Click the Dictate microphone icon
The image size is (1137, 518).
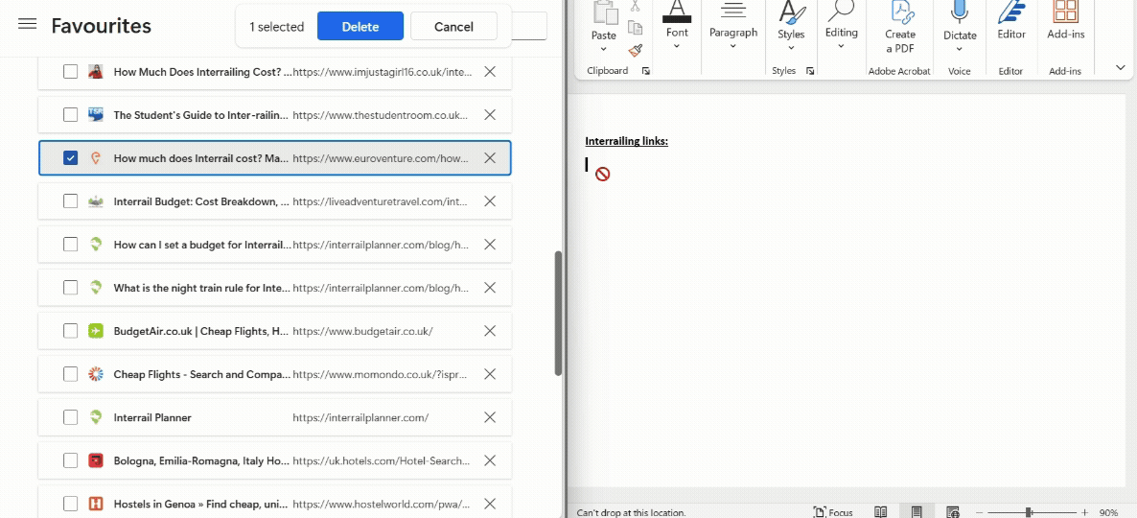tap(960, 12)
